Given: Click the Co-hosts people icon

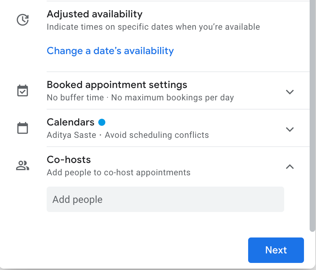Looking at the screenshot, I should click(x=23, y=165).
